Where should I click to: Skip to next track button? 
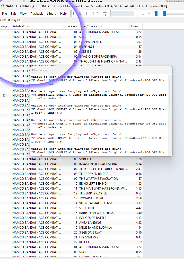click(99, 14)
